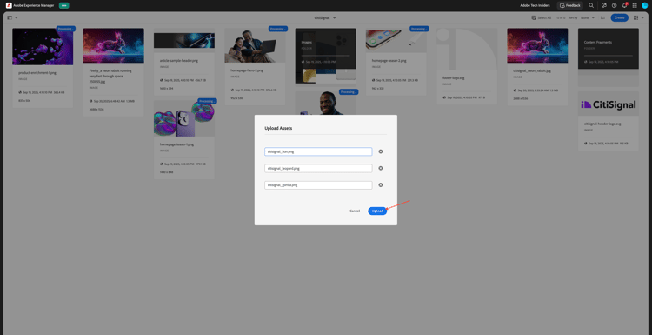Open the Feedback button
Screen dimensions: 652x335
(x=570, y=5)
